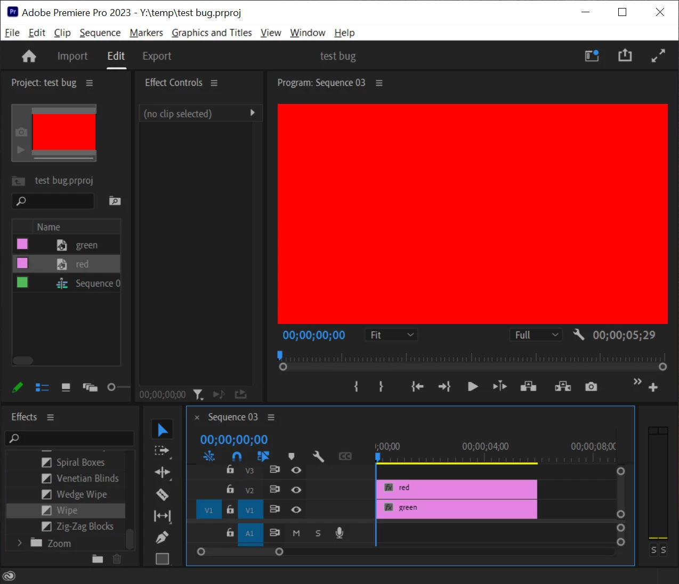Select the Pen tool
This screenshot has height=584, width=679.
(x=163, y=537)
